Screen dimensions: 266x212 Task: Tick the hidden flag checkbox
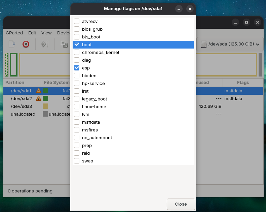click(x=77, y=75)
